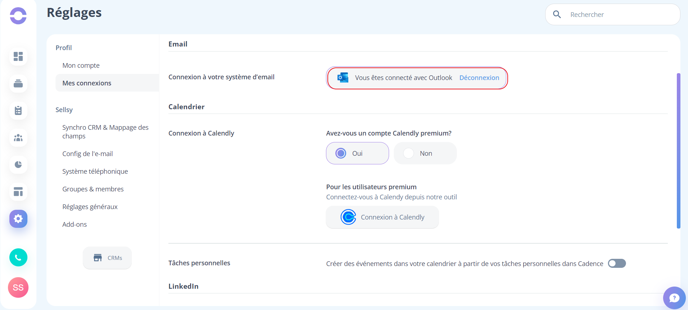Click the Calendrier section heading
Screen dimensions: 688x310
click(186, 107)
